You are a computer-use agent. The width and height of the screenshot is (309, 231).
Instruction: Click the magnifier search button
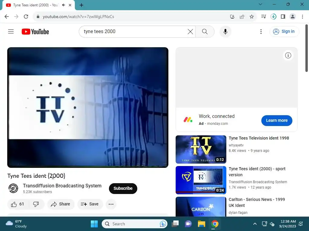pos(205,31)
